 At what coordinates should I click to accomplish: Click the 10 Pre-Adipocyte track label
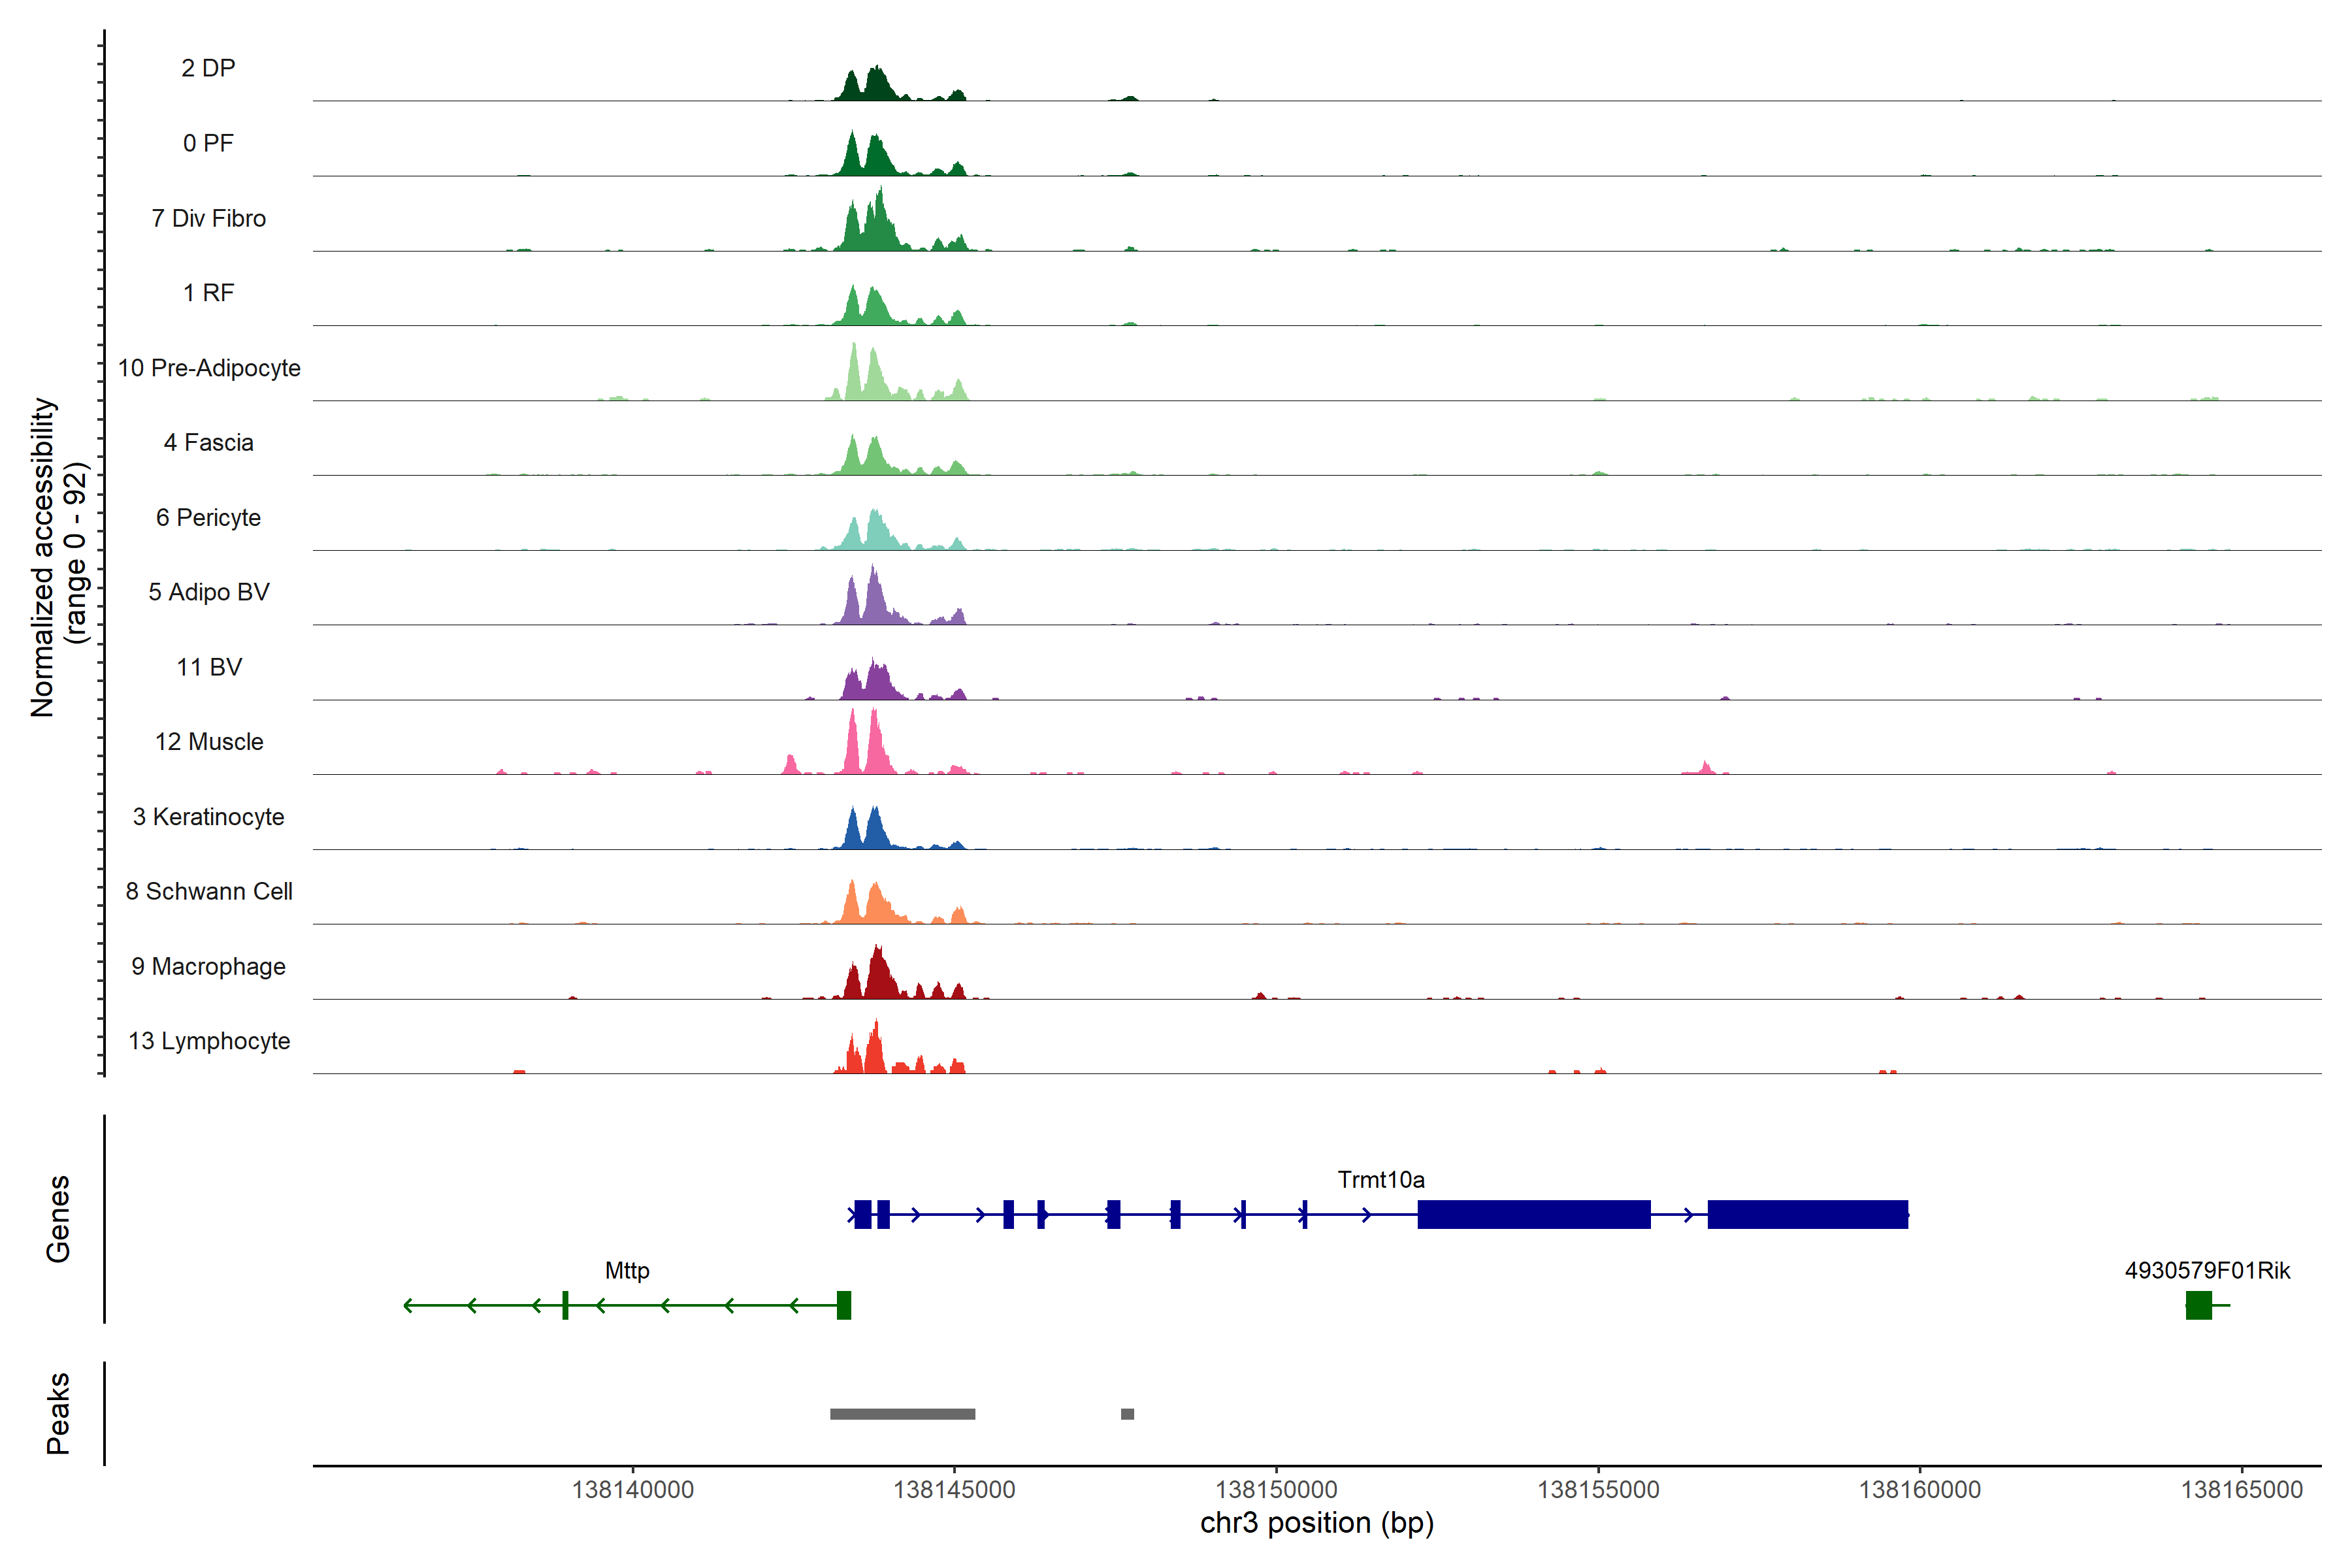[209, 368]
